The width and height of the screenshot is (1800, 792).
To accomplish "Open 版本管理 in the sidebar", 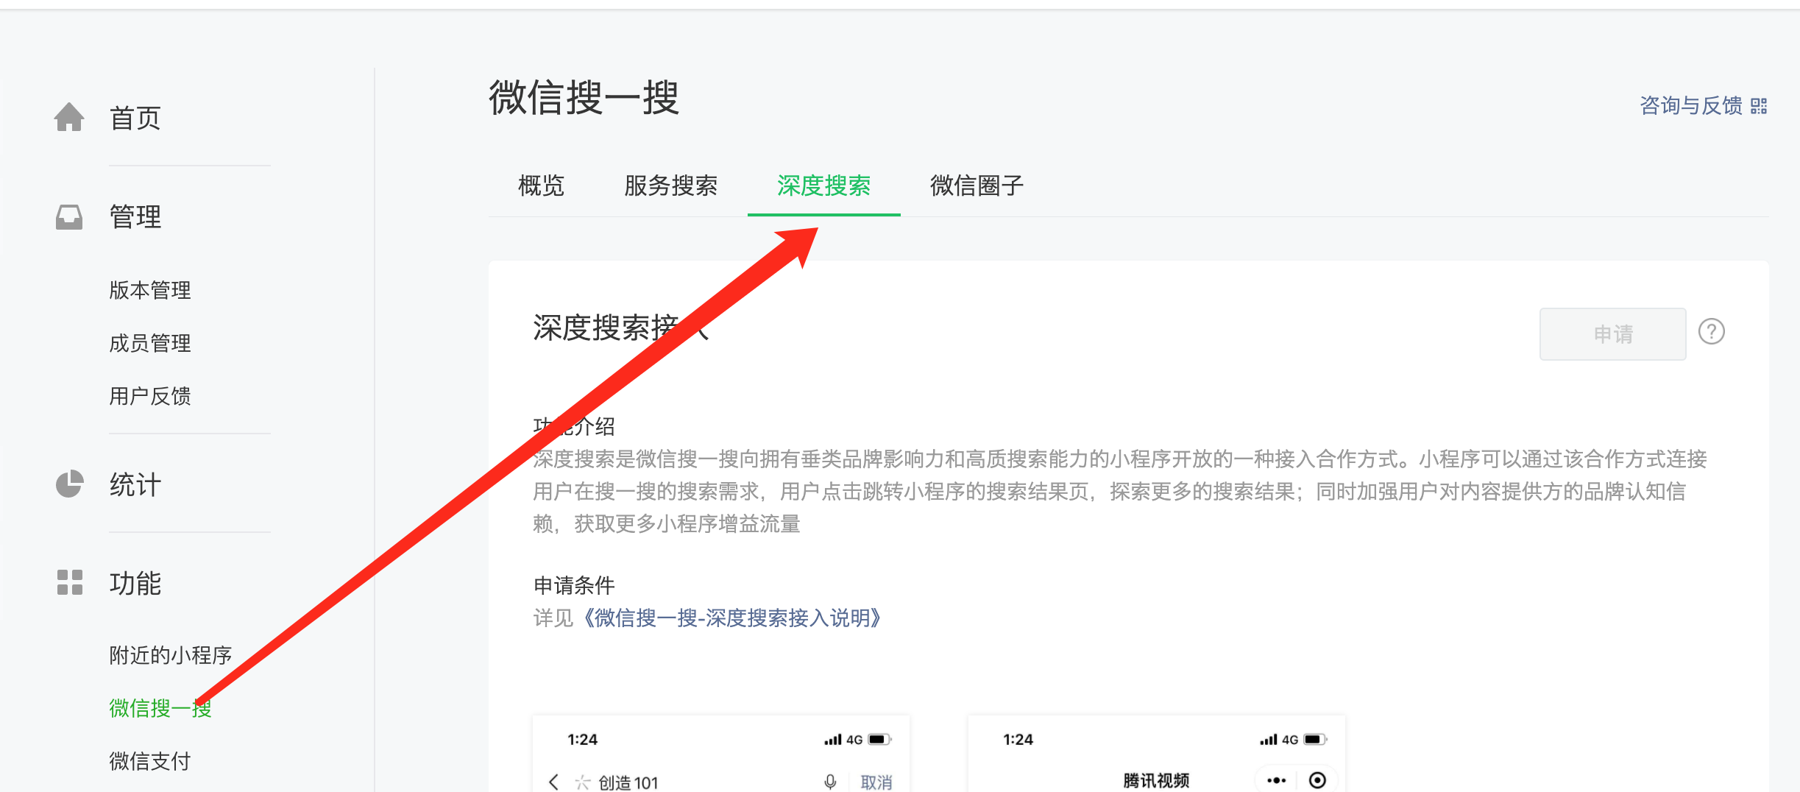I will coord(150,290).
